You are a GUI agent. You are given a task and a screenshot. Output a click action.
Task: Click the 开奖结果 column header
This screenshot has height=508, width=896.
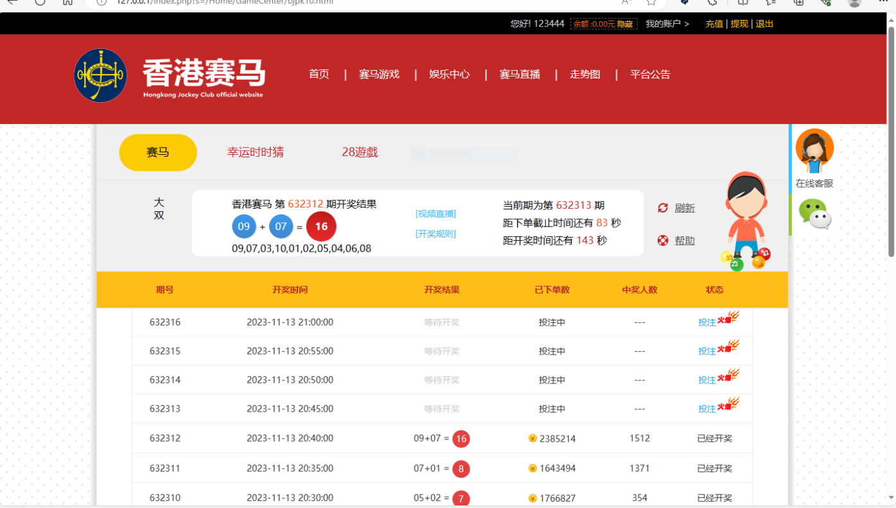442,290
